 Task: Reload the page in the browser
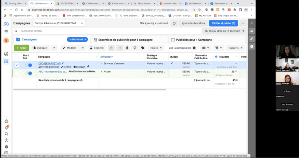click(x=16, y=10)
